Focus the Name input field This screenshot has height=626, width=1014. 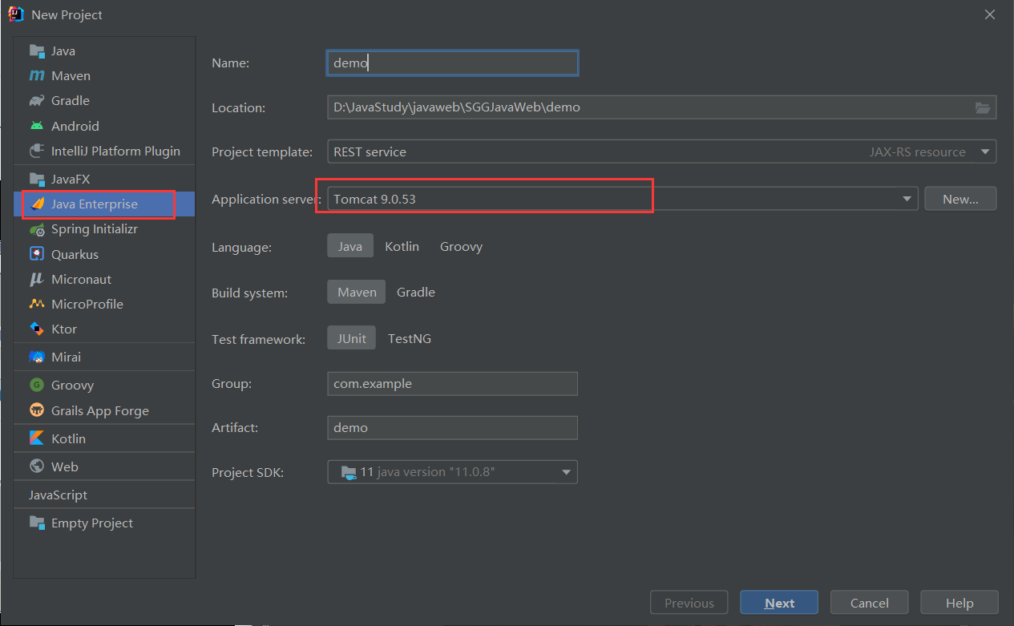point(452,63)
